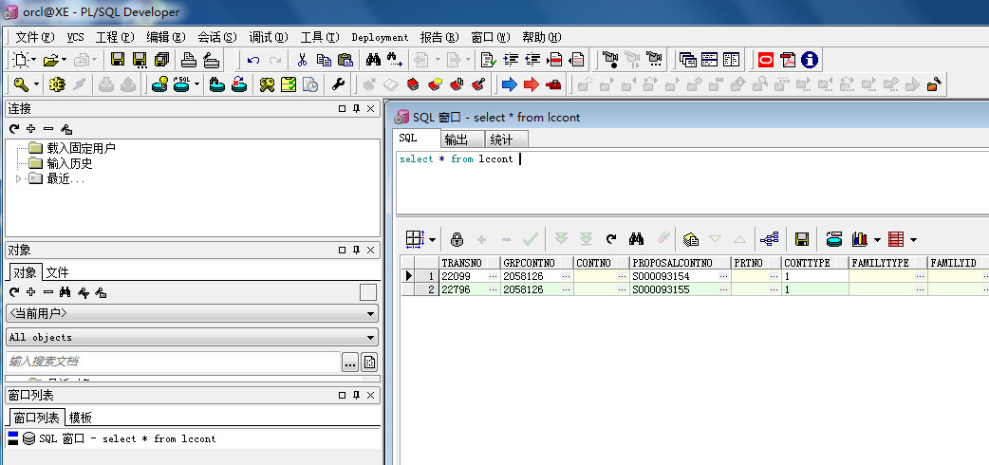989x465 pixels.
Task: Click the Tile windows horizontally icon
Action: pos(710,60)
